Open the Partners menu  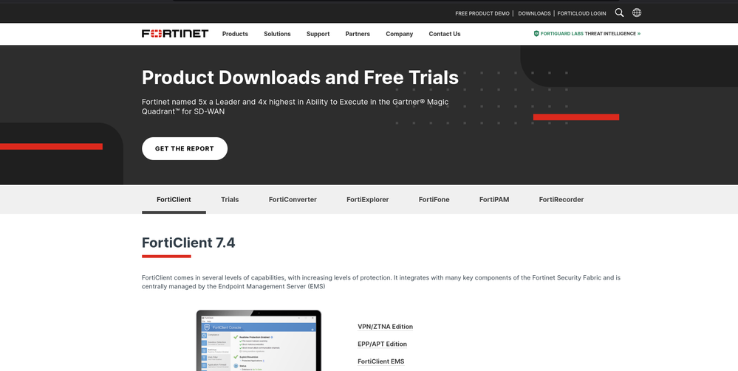358,34
